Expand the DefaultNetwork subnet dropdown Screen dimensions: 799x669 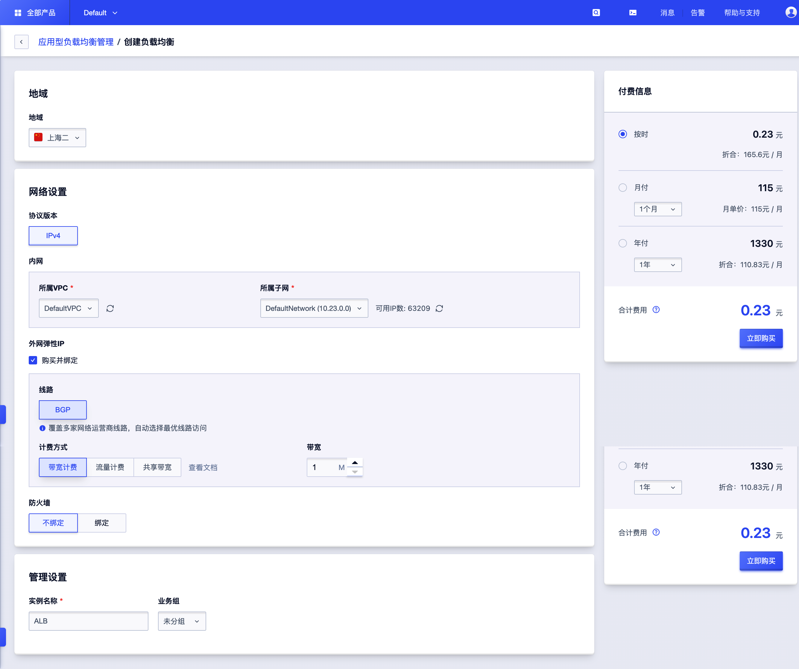click(x=314, y=308)
